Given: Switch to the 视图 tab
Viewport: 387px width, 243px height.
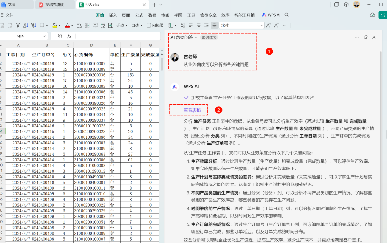Looking at the screenshot, I should coord(178,15).
